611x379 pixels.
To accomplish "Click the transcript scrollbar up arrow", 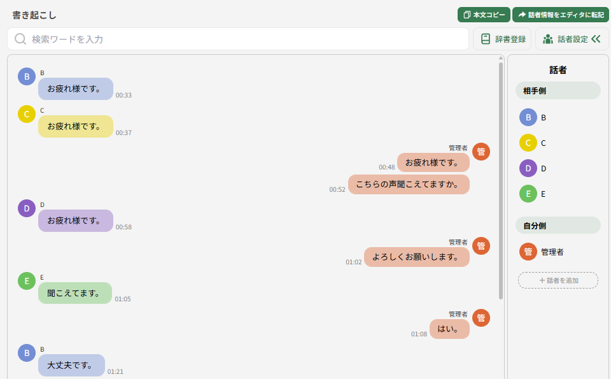I will [x=501, y=58].
